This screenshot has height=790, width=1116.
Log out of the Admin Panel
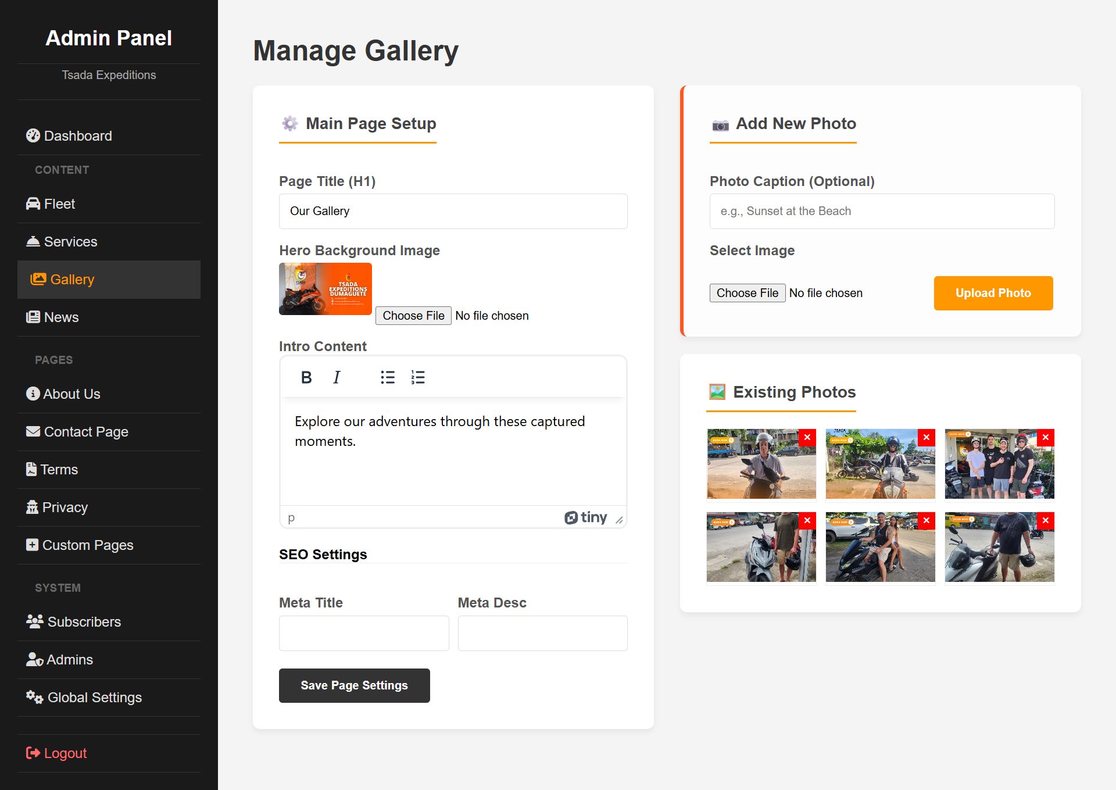[65, 753]
